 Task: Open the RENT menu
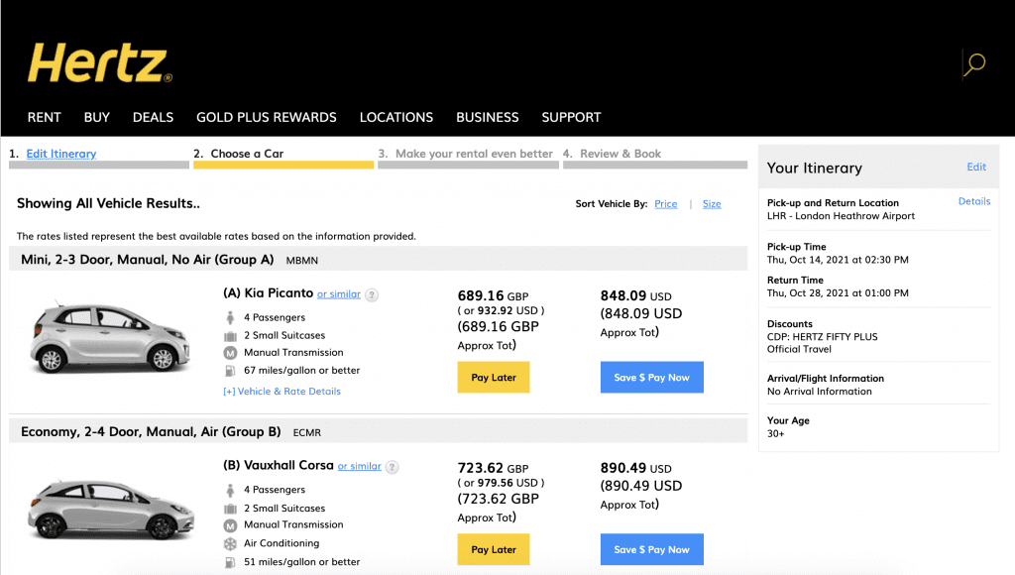pos(44,117)
